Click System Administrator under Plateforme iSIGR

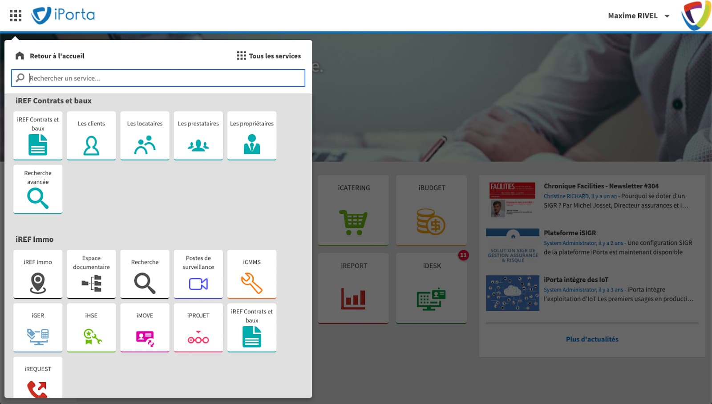[x=570, y=243]
